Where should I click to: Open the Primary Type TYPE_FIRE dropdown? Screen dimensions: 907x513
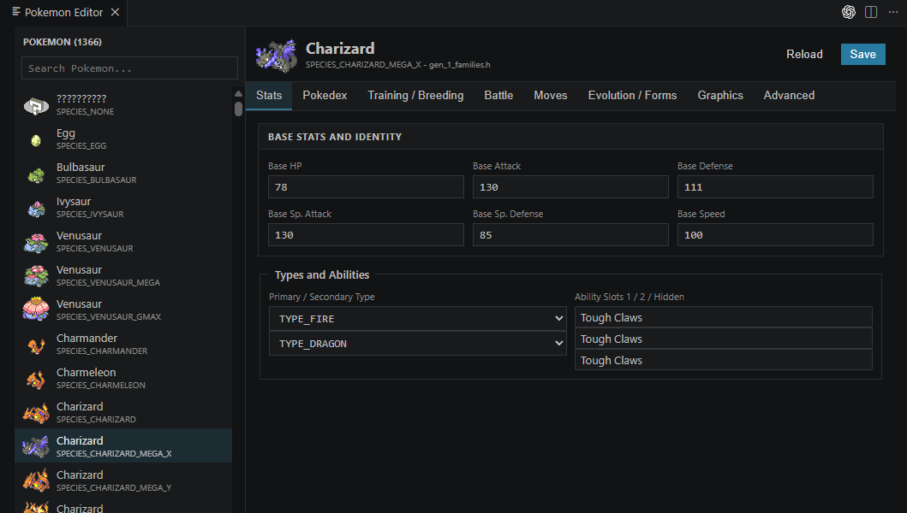point(418,318)
